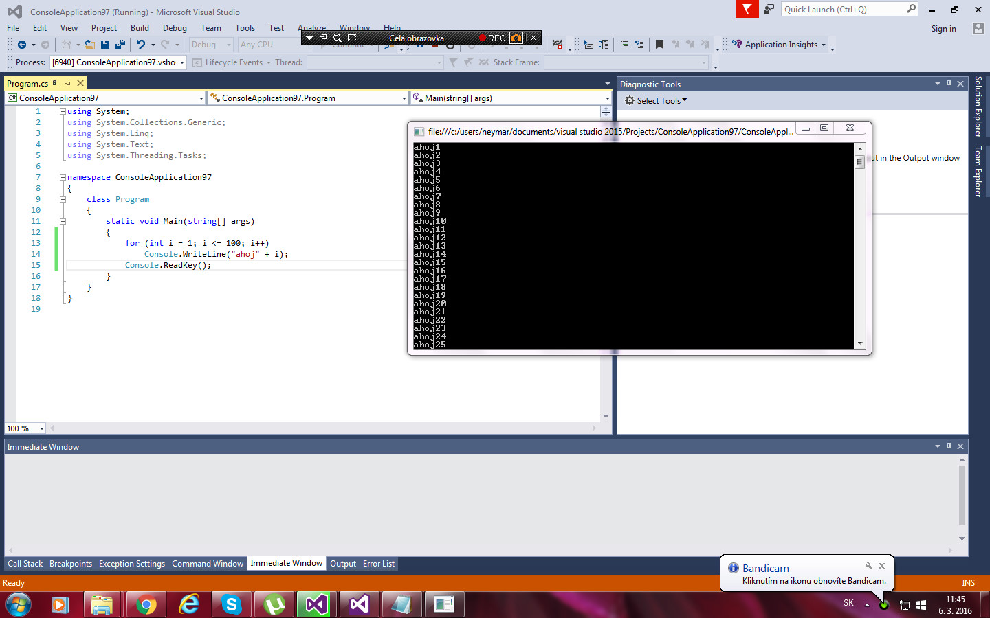
Task: Click the Undo arrow icon
Action: pyautogui.click(x=140, y=45)
